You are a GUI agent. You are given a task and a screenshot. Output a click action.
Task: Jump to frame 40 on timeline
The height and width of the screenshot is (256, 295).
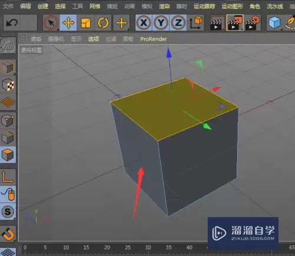[189, 247]
